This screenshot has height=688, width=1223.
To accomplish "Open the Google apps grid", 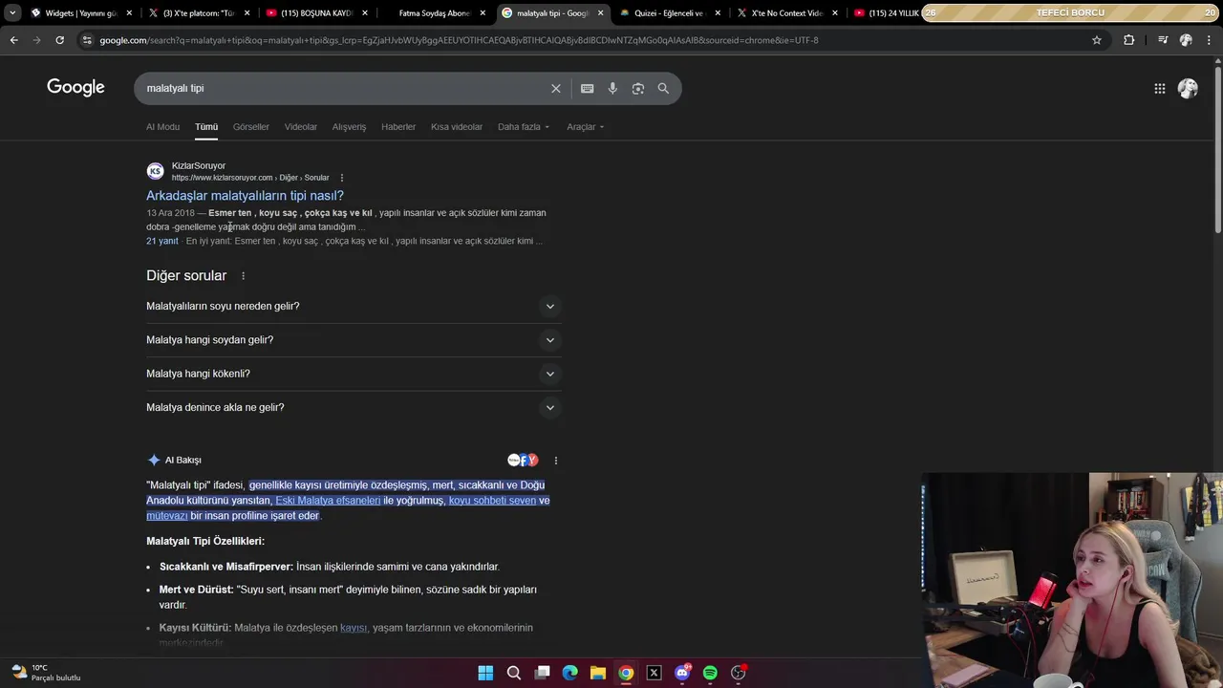I will point(1159,88).
